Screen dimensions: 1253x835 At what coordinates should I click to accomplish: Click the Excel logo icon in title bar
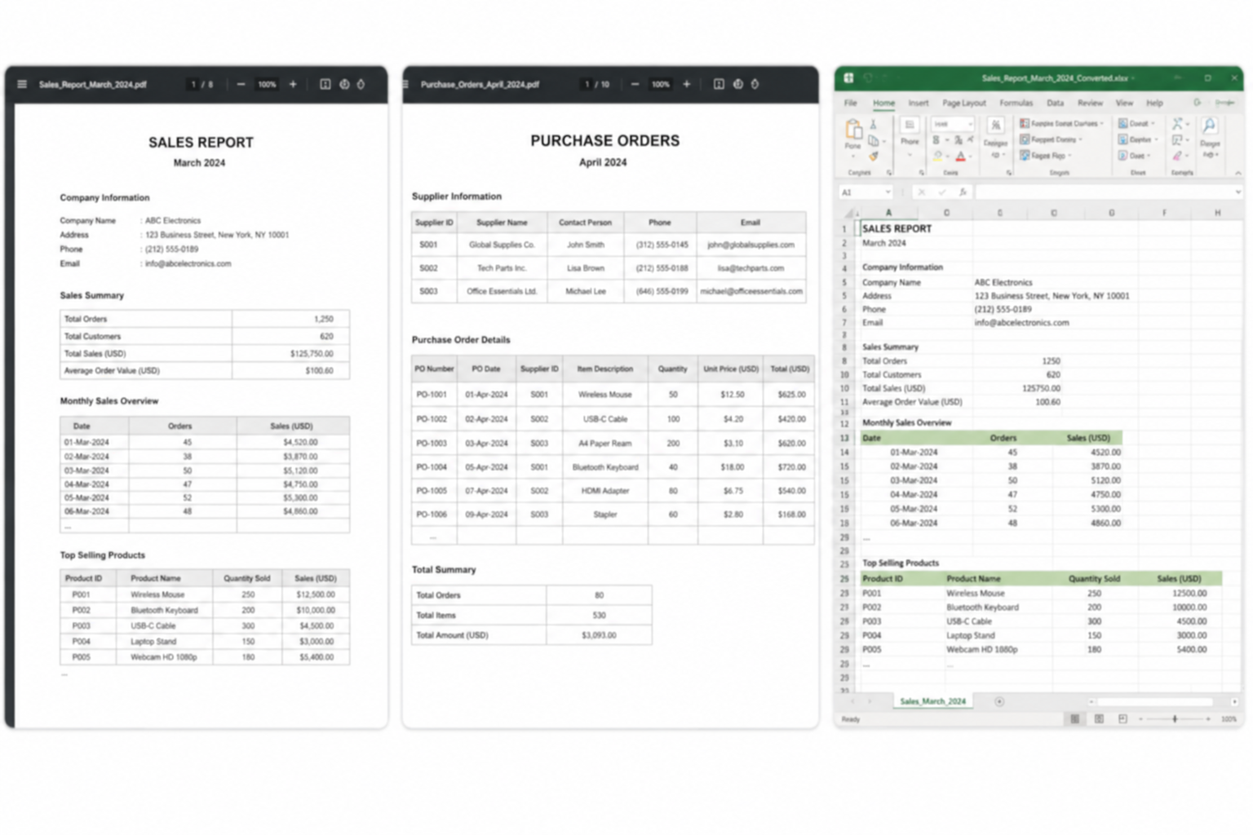coord(849,77)
